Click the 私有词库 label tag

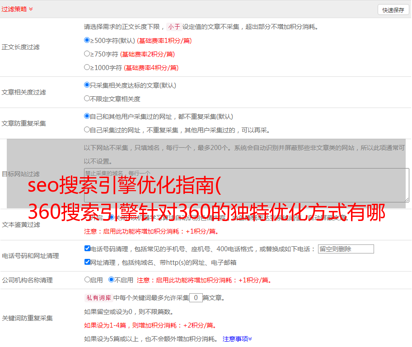coord(98,298)
